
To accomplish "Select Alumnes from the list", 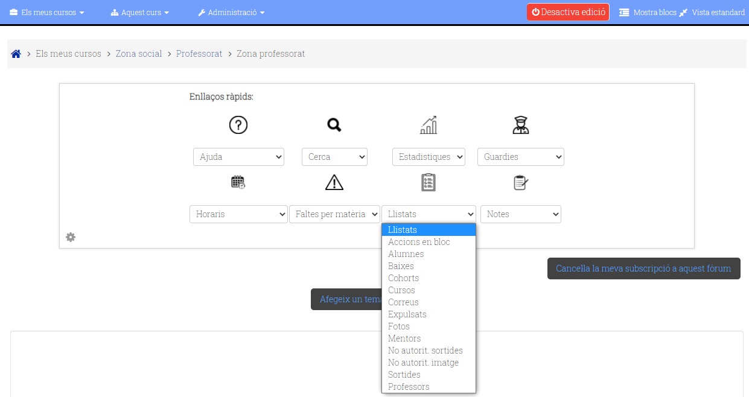I will pyautogui.click(x=429, y=254).
